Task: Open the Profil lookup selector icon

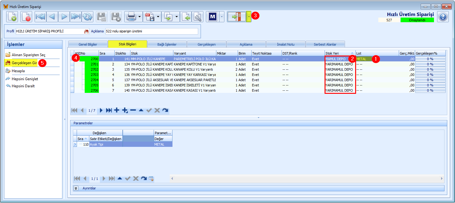Action: 86,31
